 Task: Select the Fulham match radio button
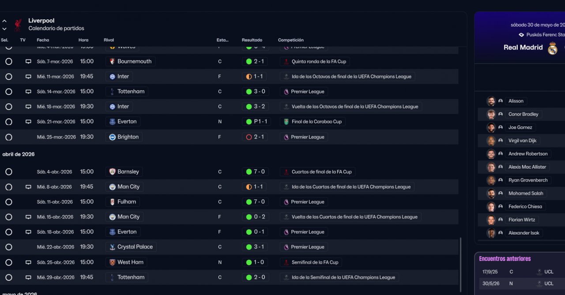9,202
